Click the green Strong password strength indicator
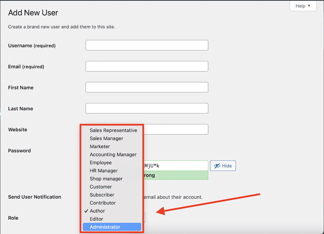 [x=175, y=175]
